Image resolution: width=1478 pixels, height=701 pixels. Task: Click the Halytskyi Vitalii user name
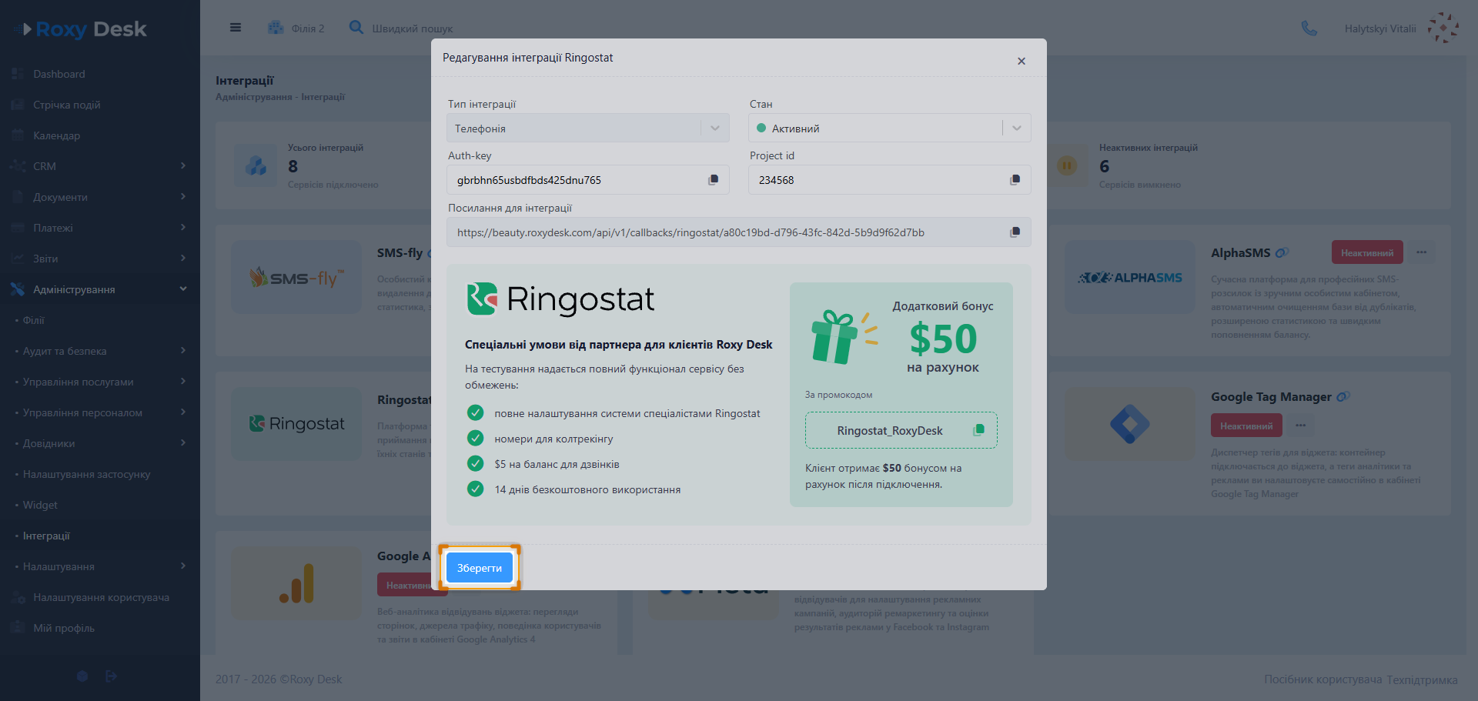coord(1380,28)
